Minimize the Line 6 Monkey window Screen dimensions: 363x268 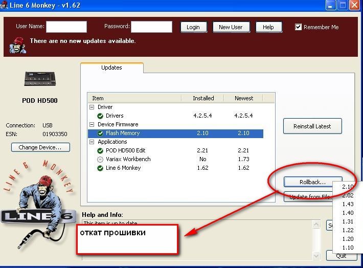click(x=330, y=5)
